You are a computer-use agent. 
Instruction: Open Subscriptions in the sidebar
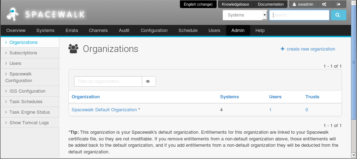pos(30,53)
